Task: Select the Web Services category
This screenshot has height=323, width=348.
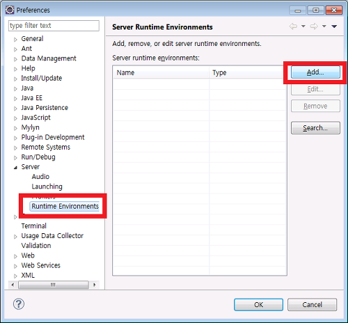Action: [41, 265]
